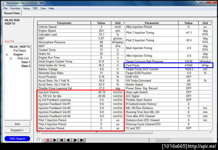Select Main Injection Period row

(81, 128)
